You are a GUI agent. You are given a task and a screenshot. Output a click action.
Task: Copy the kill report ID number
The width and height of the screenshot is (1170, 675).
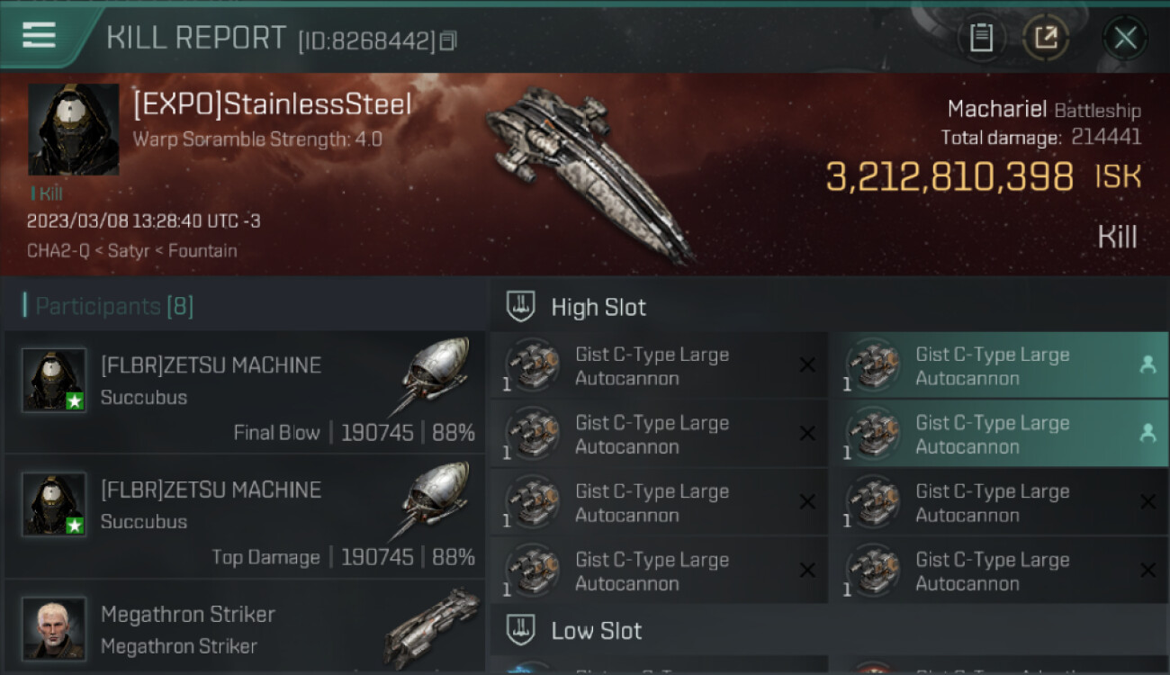pyautogui.click(x=448, y=40)
